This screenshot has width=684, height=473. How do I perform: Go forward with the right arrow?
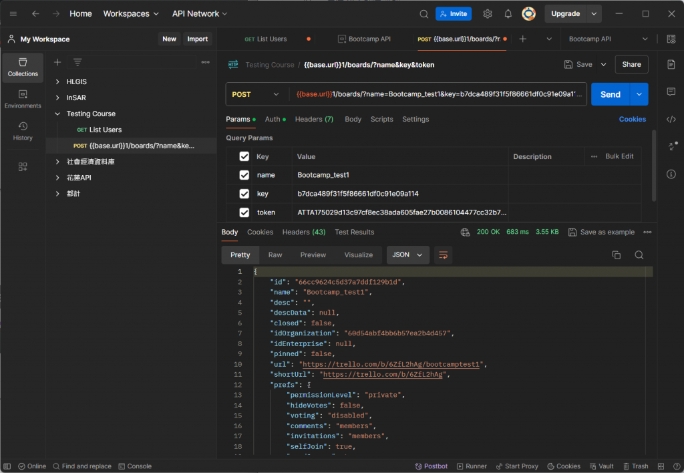(56, 14)
